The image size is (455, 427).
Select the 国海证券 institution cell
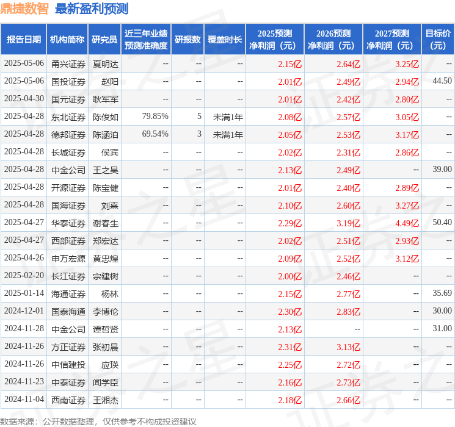[68, 206]
